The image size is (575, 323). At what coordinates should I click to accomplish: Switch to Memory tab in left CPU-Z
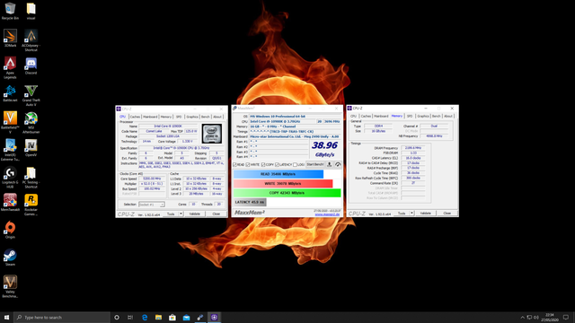point(165,117)
